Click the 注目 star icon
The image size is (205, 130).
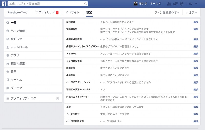coord(8,72)
